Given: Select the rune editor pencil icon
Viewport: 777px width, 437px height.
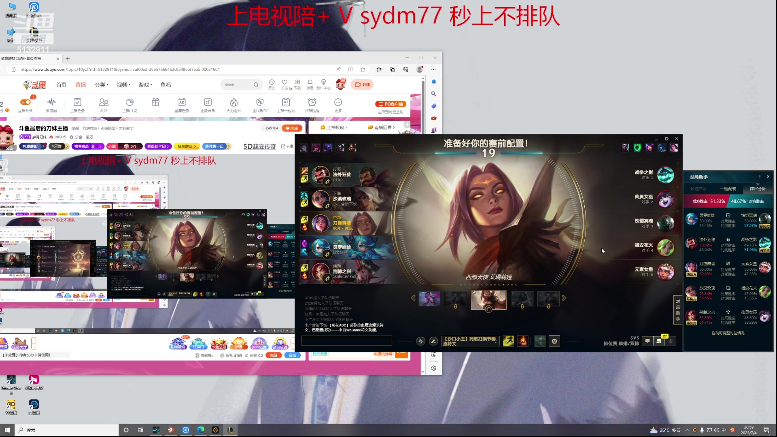Looking at the screenshot, I should point(433,342).
